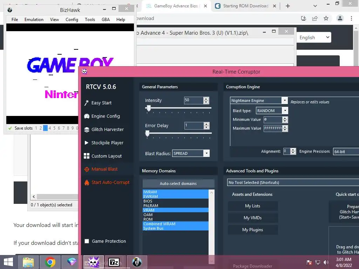Open the BizHawk Emulation menu
The width and height of the screenshot is (359, 269).
pos(34,20)
